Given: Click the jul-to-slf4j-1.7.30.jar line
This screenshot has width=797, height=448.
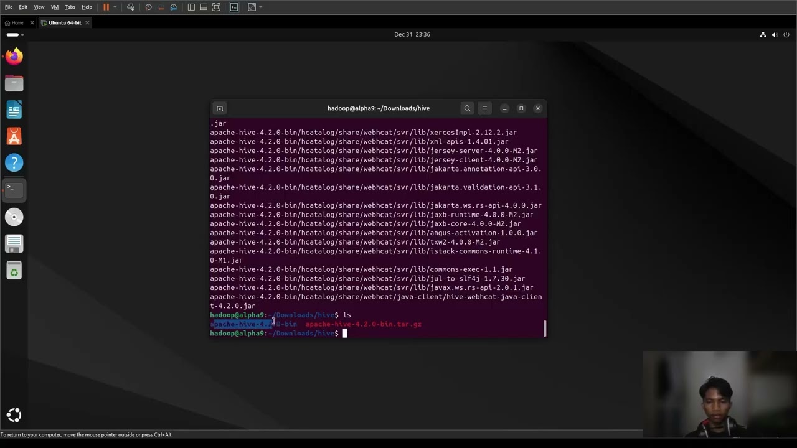Looking at the screenshot, I should pyautogui.click(x=367, y=279).
